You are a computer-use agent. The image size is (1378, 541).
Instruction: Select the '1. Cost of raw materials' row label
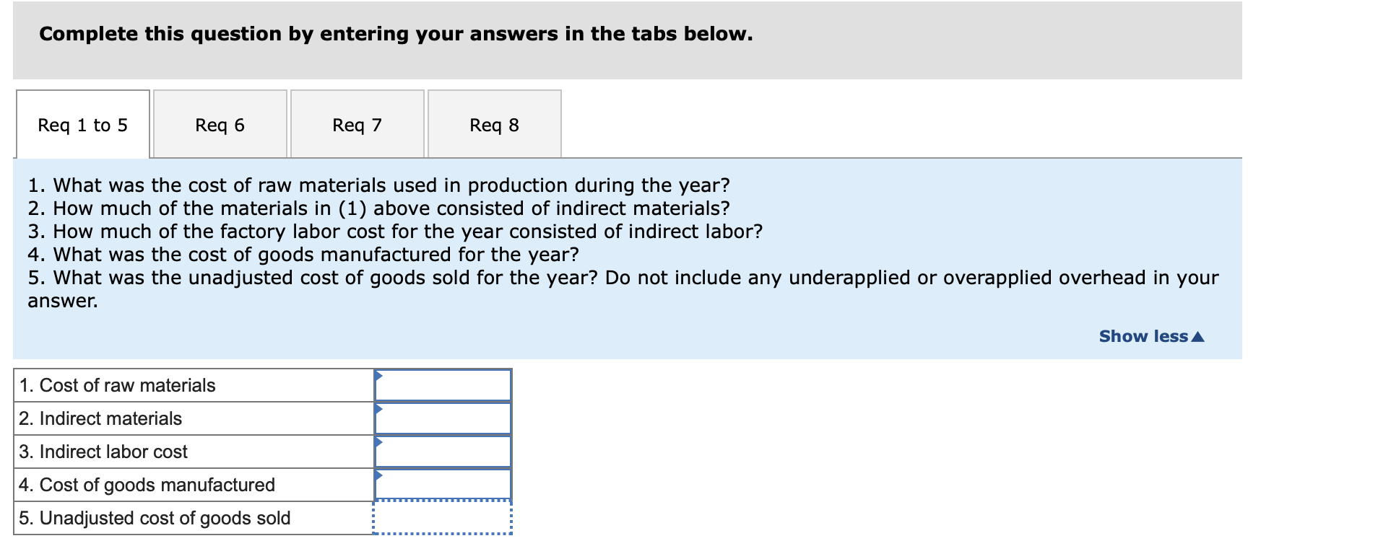pos(118,385)
